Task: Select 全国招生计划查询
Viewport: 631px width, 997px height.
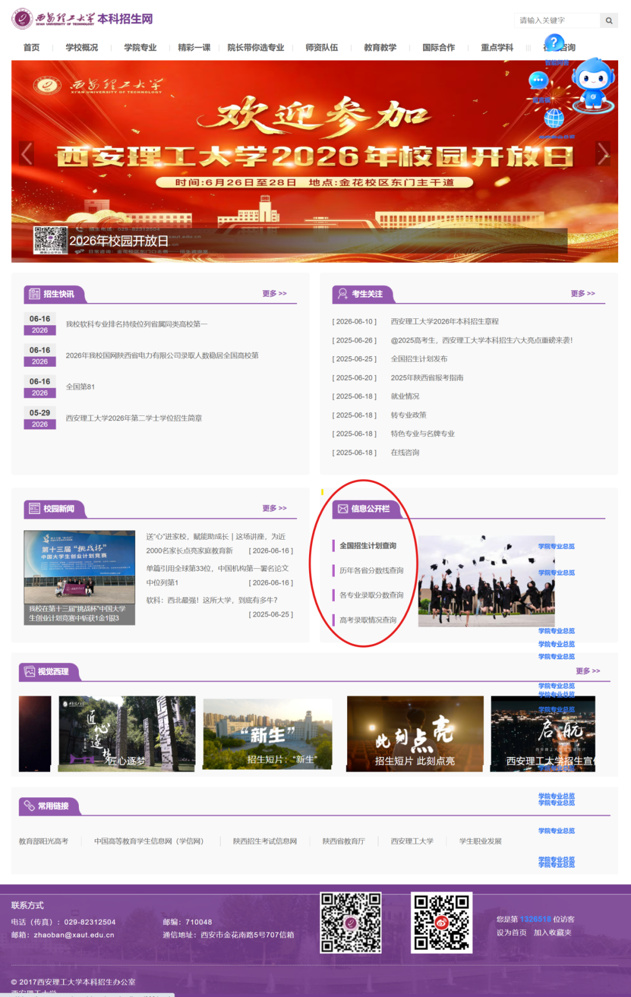Action: point(368,546)
